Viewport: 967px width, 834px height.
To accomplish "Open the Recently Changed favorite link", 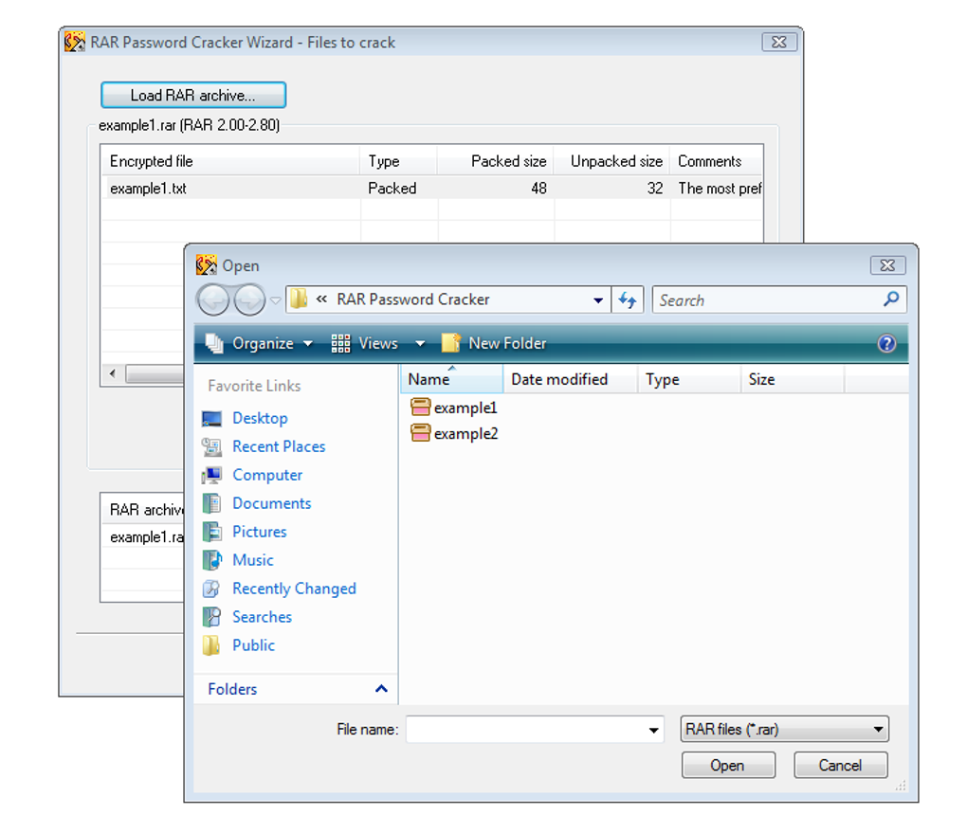I will [x=294, y=588].
